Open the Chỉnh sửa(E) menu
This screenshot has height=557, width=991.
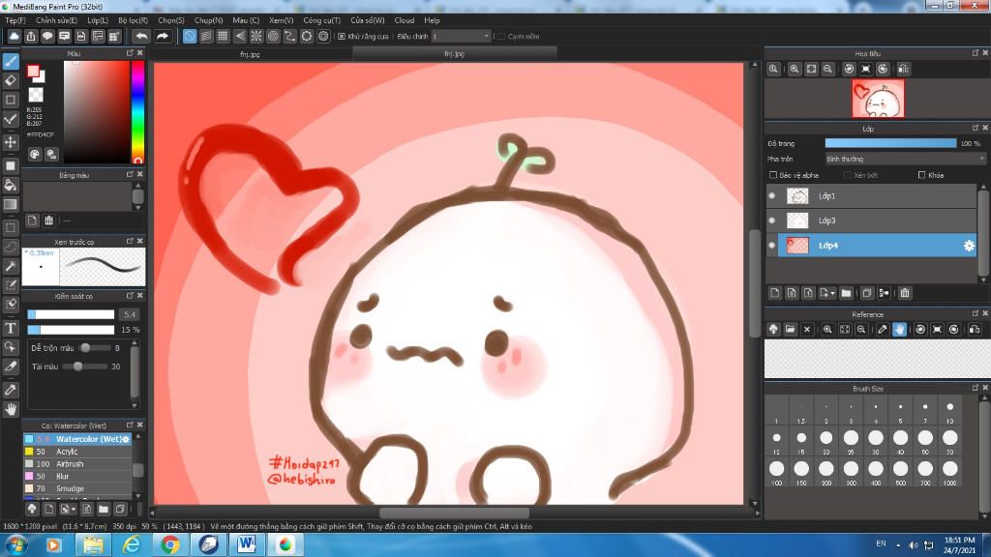click(56, 20)
